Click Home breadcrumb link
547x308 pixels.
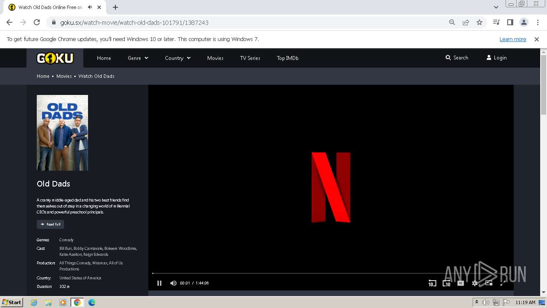pyautogui.click(x=43, y=76)
